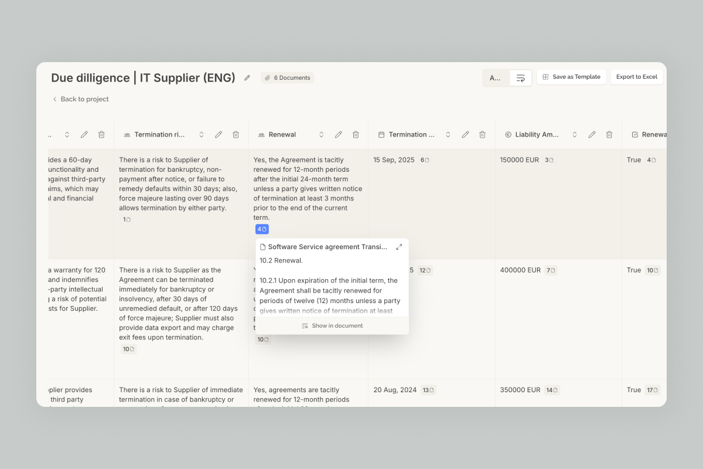Edit the partially hidden leftmost column
This screenshot has height=469, width=703.
[84, 135]
